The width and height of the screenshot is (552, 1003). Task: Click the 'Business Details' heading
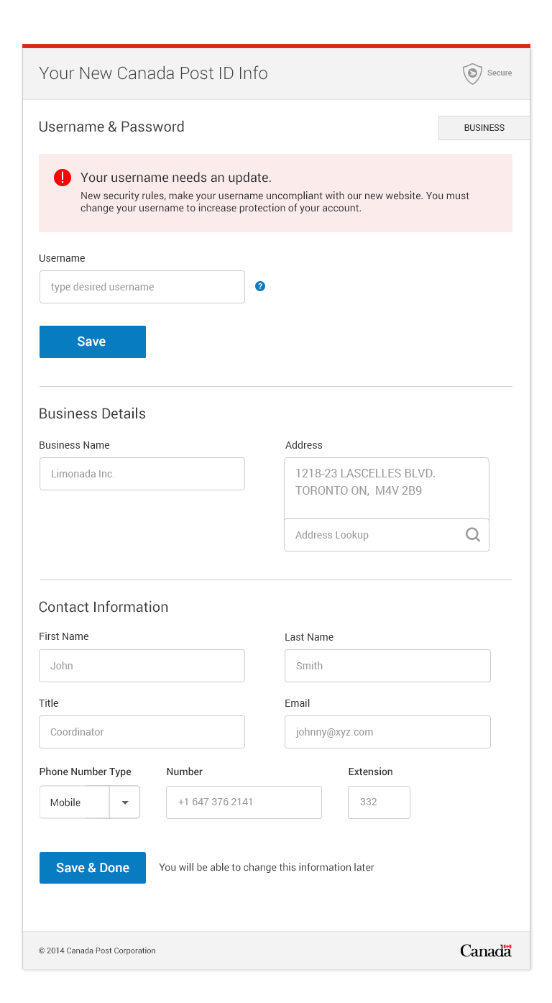tap(92, 413)
